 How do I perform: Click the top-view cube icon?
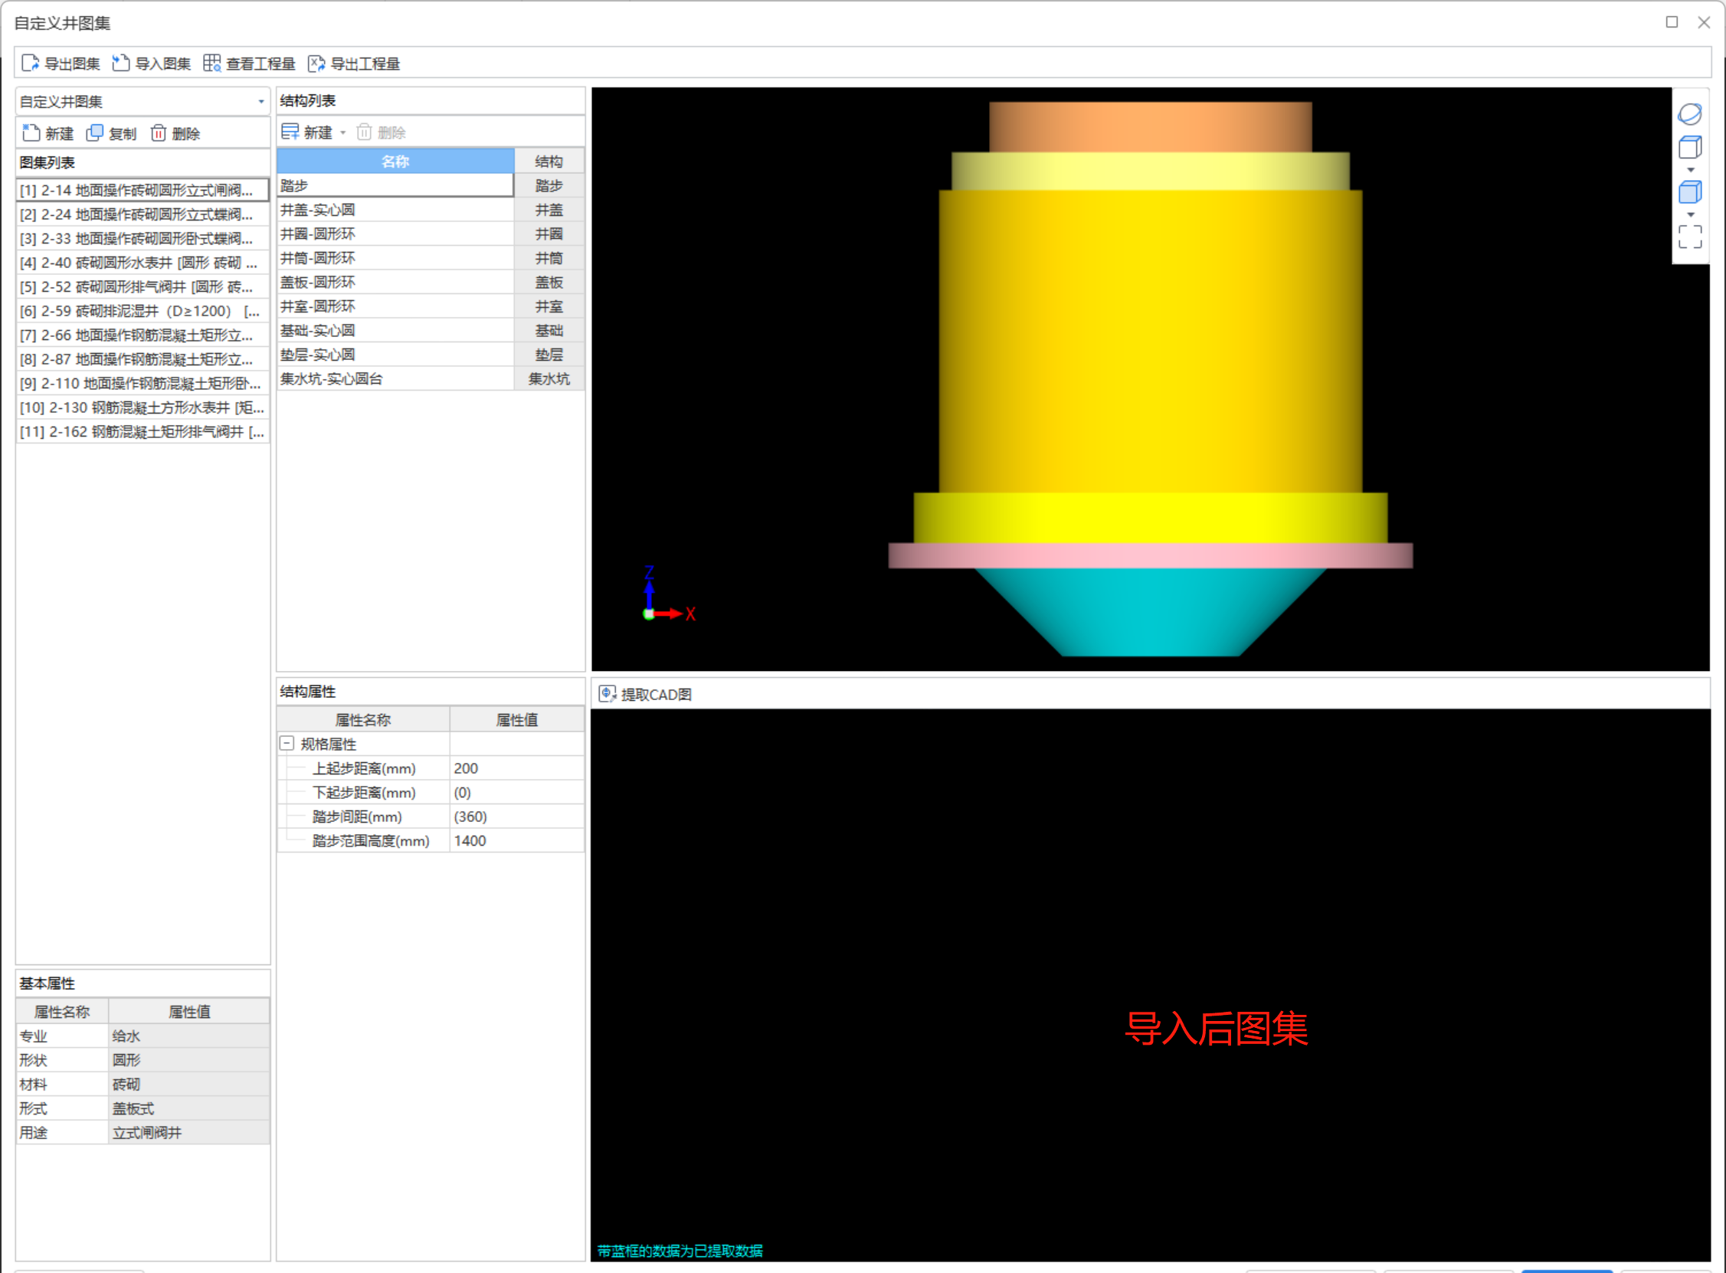coord(1689,147)
